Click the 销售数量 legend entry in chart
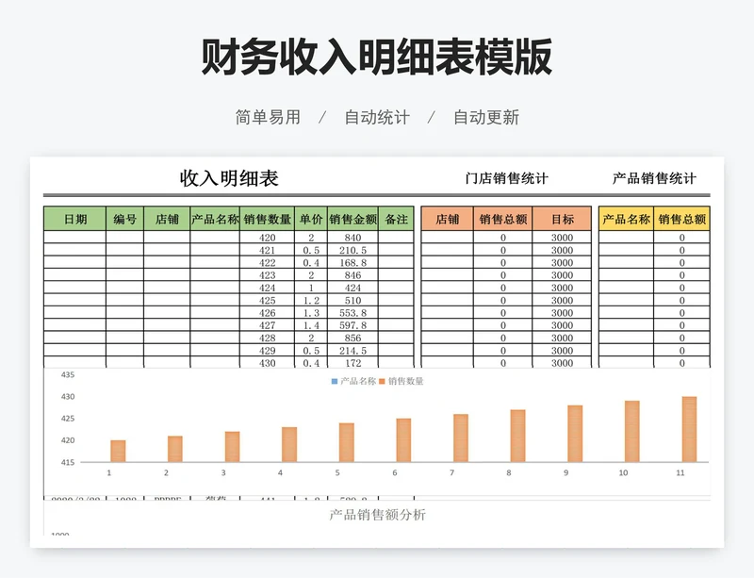 click(402, 381)
